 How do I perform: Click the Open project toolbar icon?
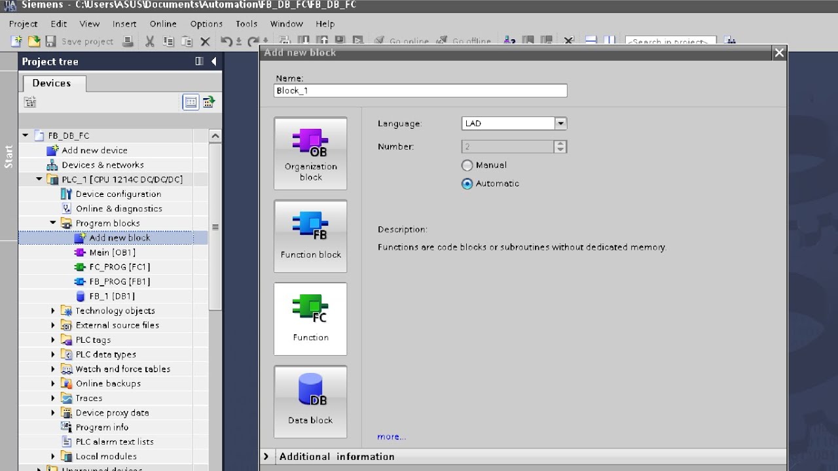(x=34, y=41)
